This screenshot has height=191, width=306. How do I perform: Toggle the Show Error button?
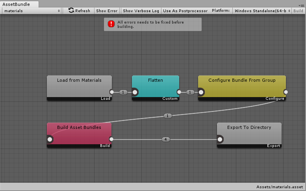(107, 11)
